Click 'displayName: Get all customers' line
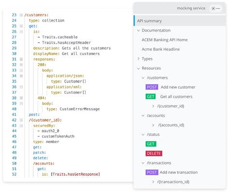Screen dimensions: 229x193 coord(66,54)
